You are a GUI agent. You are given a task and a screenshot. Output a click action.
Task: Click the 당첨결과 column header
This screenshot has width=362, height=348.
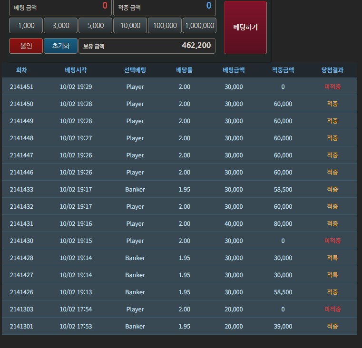333,70
